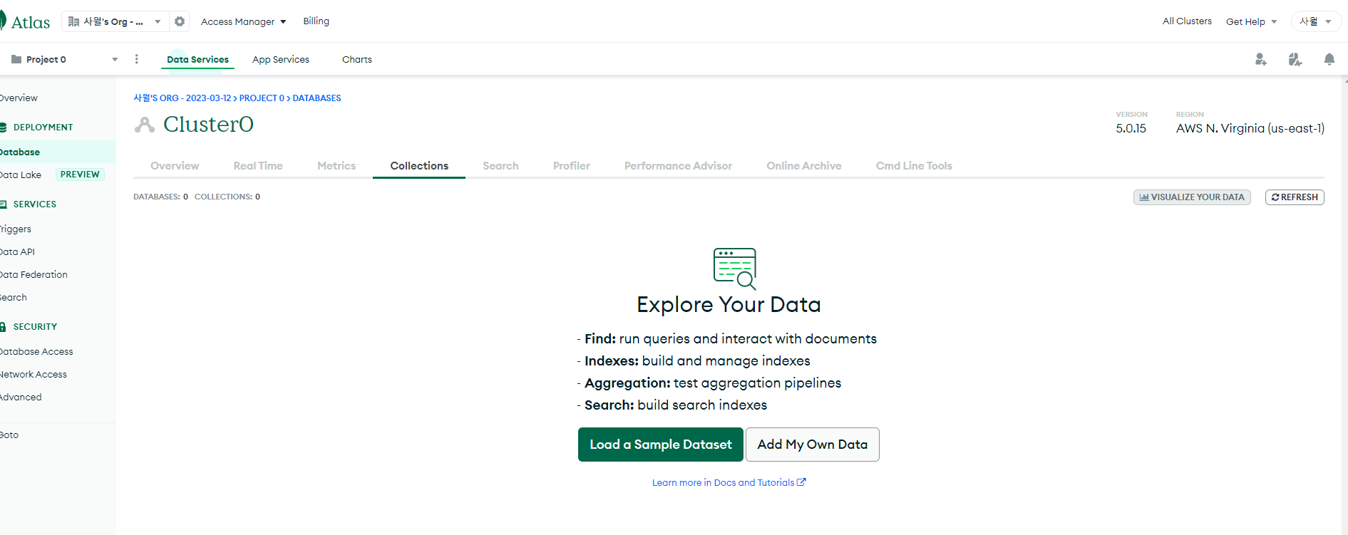Click the Visualize Your Data button

click(x=1192, y=197)
